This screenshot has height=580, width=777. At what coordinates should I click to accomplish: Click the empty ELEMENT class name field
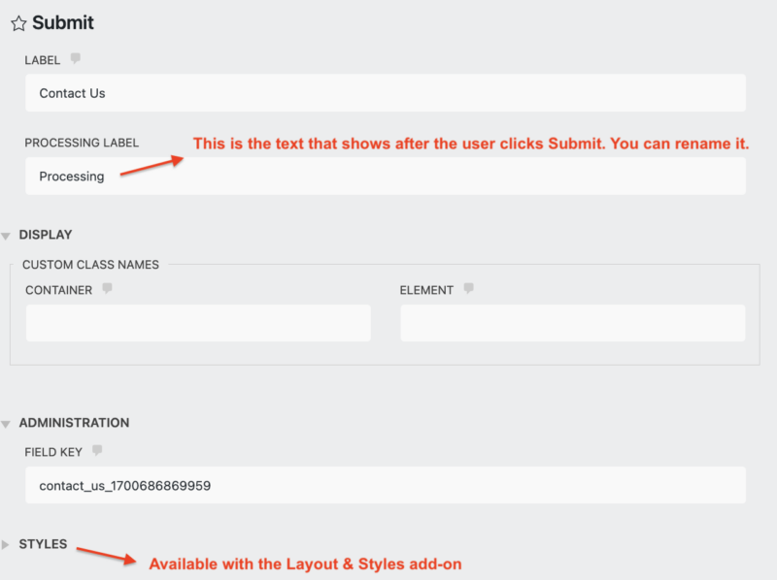point(573,322)
